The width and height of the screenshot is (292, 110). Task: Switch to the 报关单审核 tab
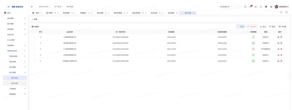point(136,13)
